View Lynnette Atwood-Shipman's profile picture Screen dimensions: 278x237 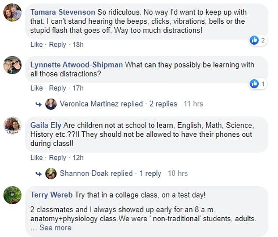tap(12, 65)
